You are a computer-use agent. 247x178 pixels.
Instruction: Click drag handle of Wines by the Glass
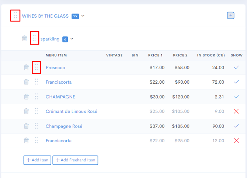click(15, 15)
